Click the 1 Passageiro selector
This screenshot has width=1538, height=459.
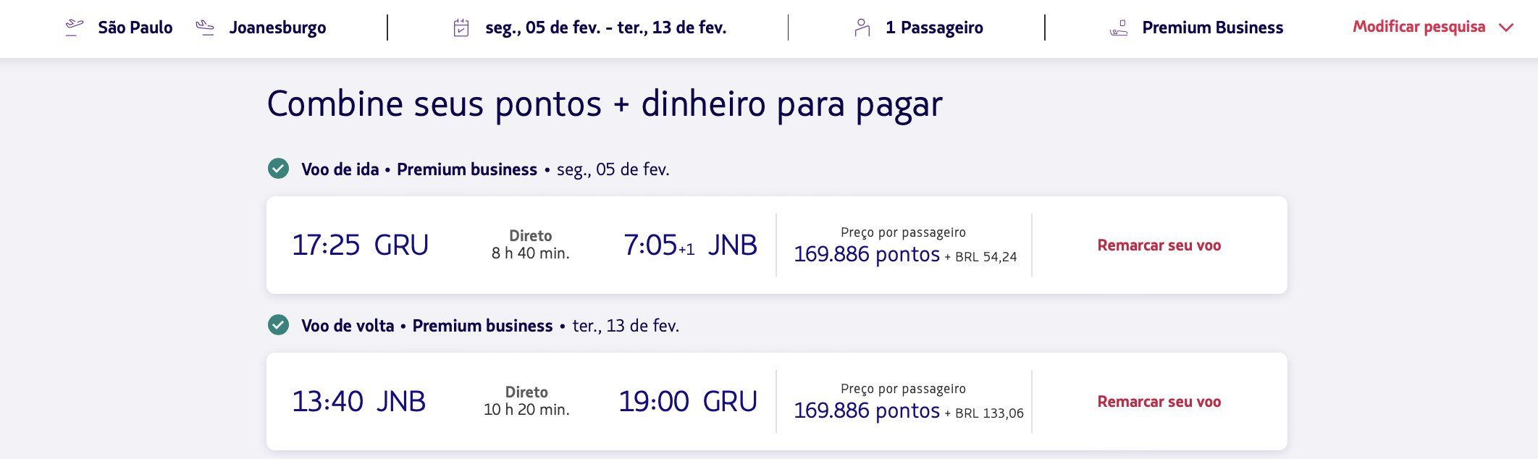(933, 28)
